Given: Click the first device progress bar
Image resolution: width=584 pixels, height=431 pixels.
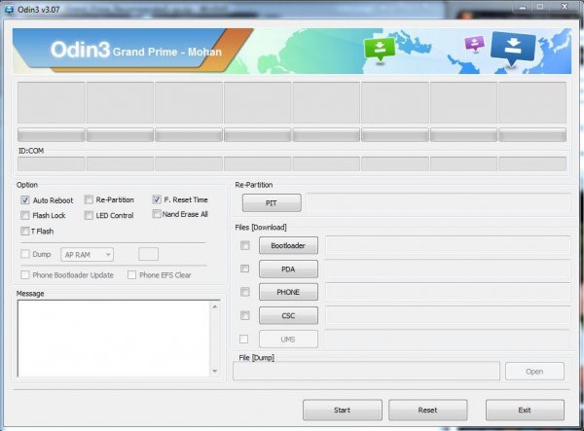Looking at the screenshot, I should 52,134.
